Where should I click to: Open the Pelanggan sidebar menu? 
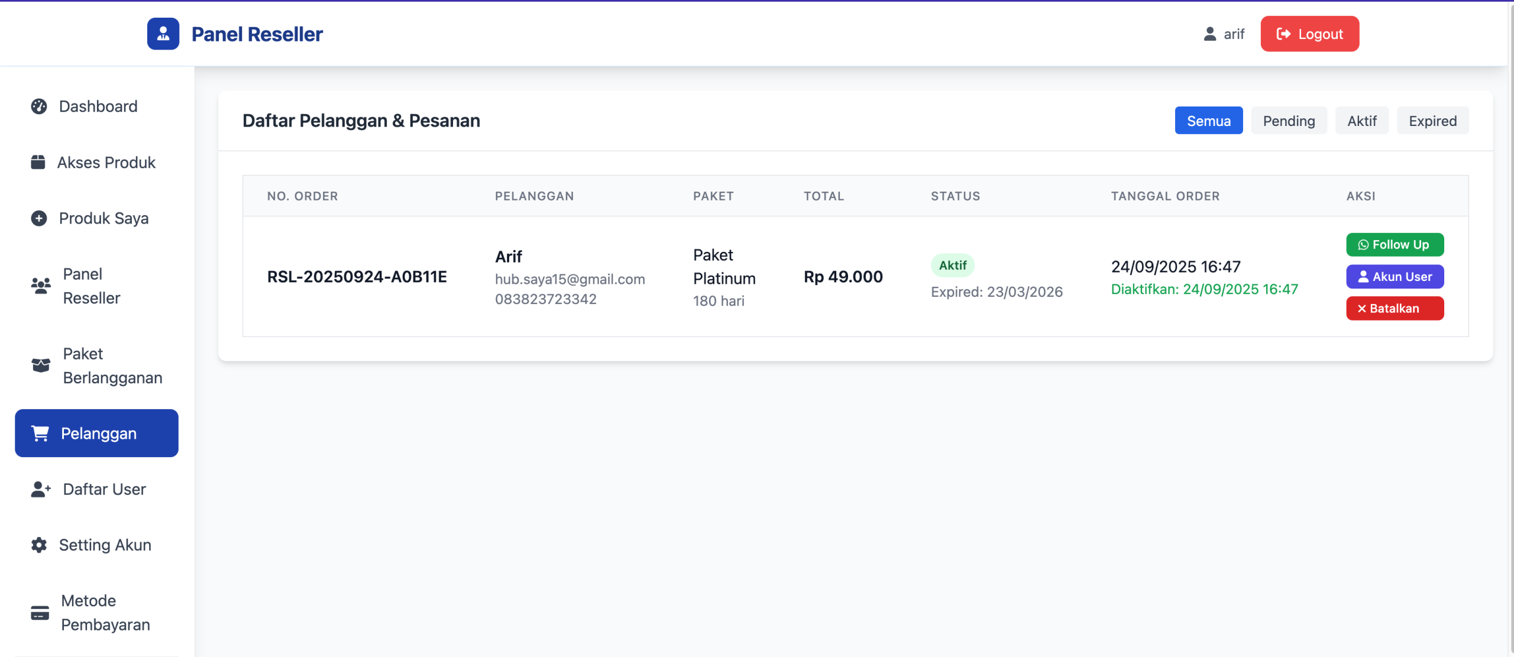click(x=96, y=433)
